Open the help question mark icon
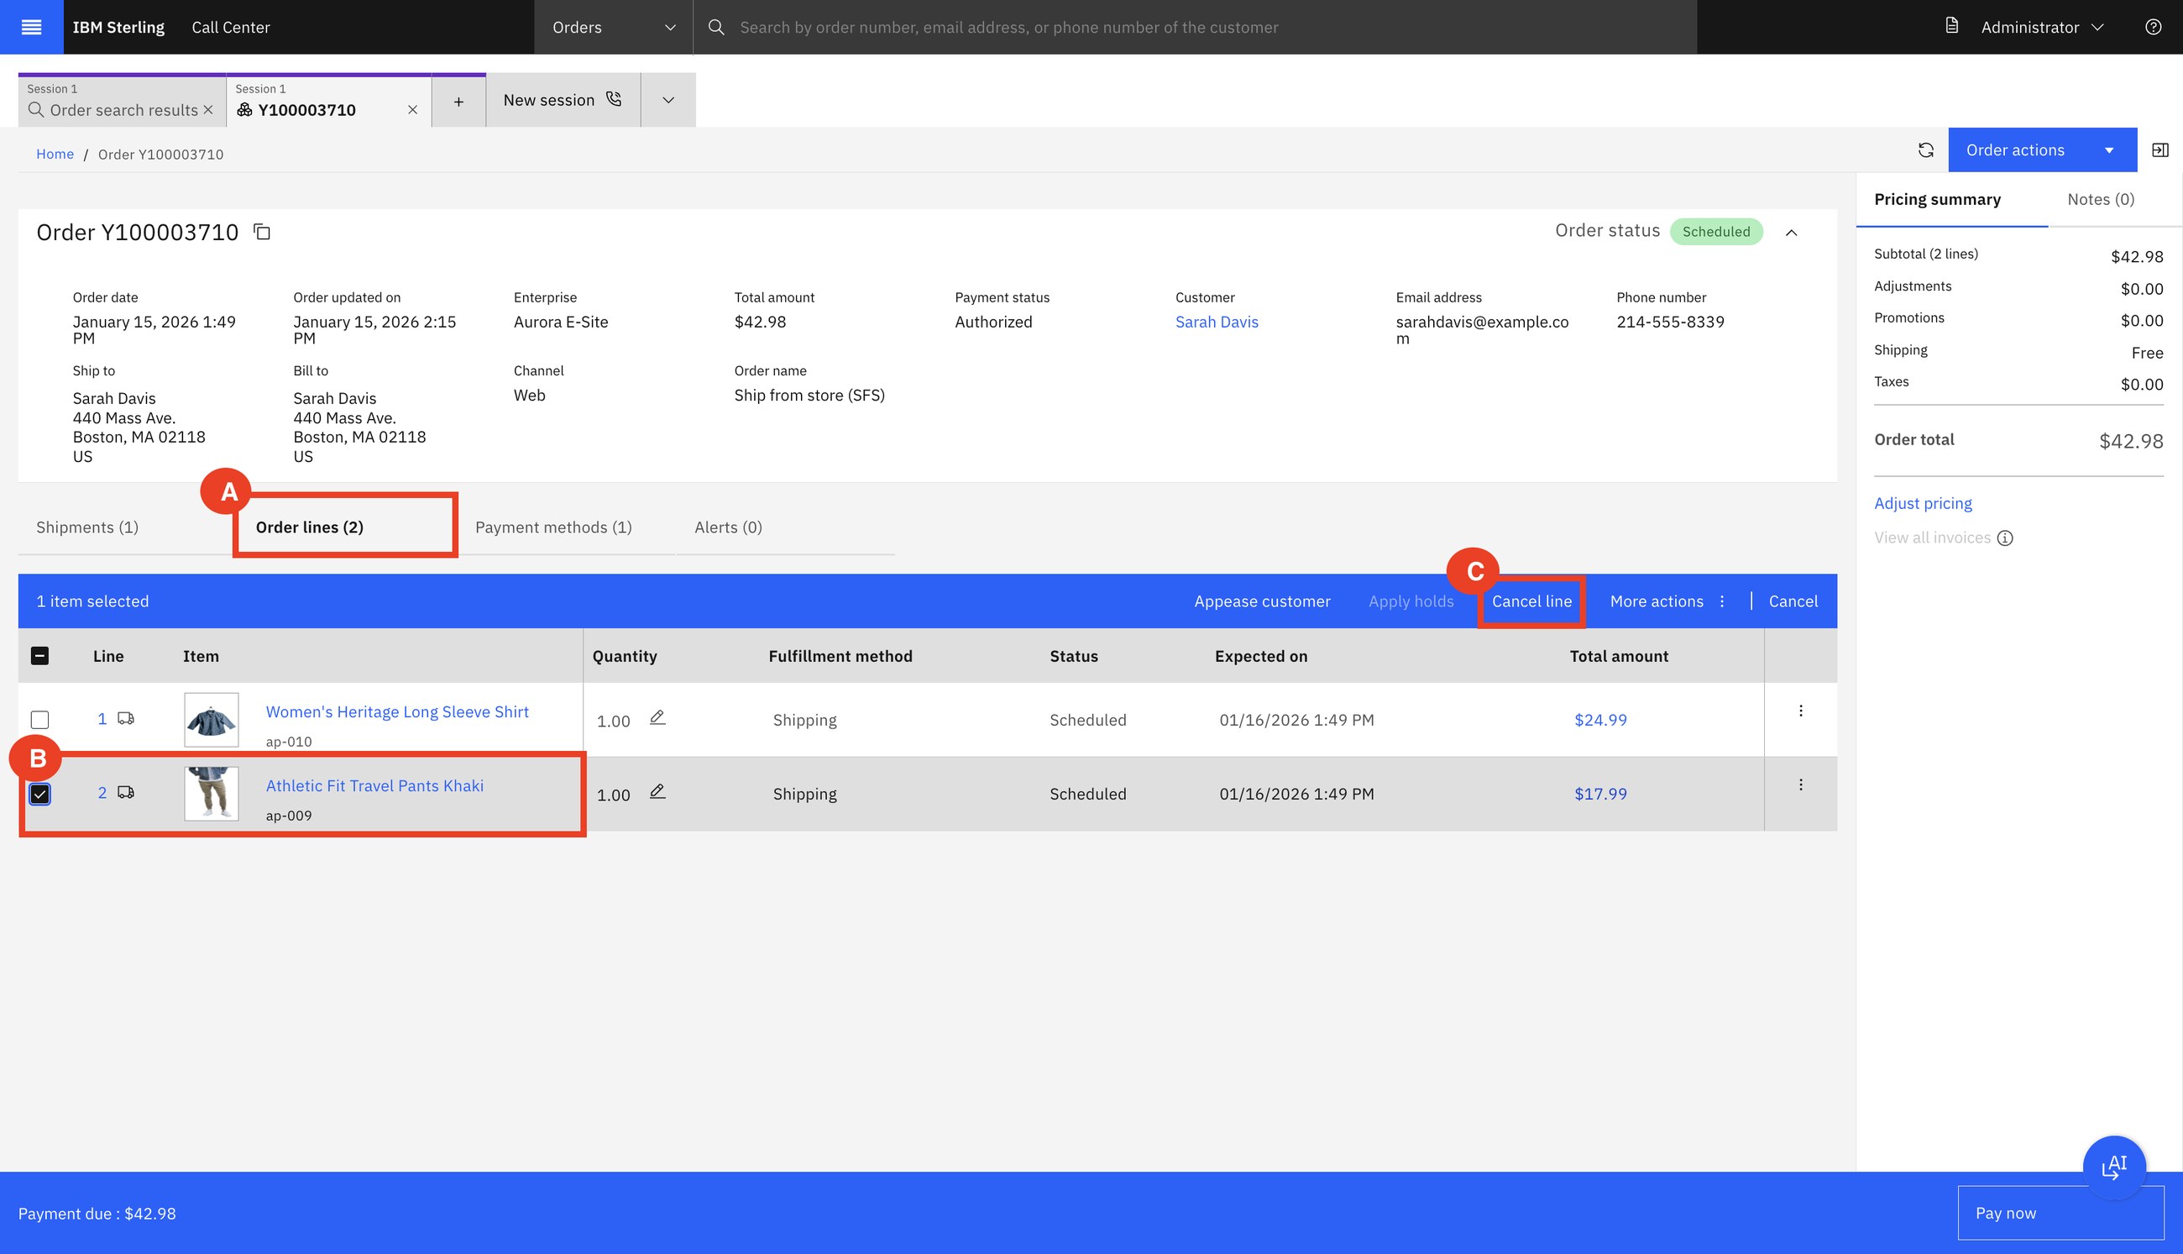 click(x=2153, y=27)
